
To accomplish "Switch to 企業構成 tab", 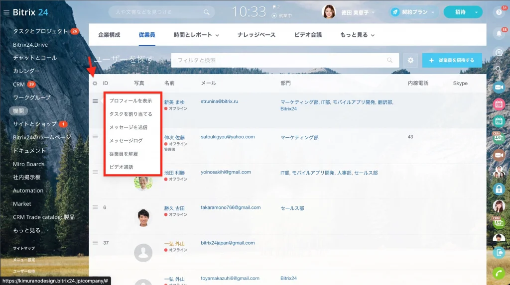I will click(x=109, y=35).
